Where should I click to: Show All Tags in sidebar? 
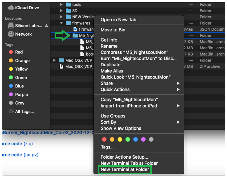[21, 112]
